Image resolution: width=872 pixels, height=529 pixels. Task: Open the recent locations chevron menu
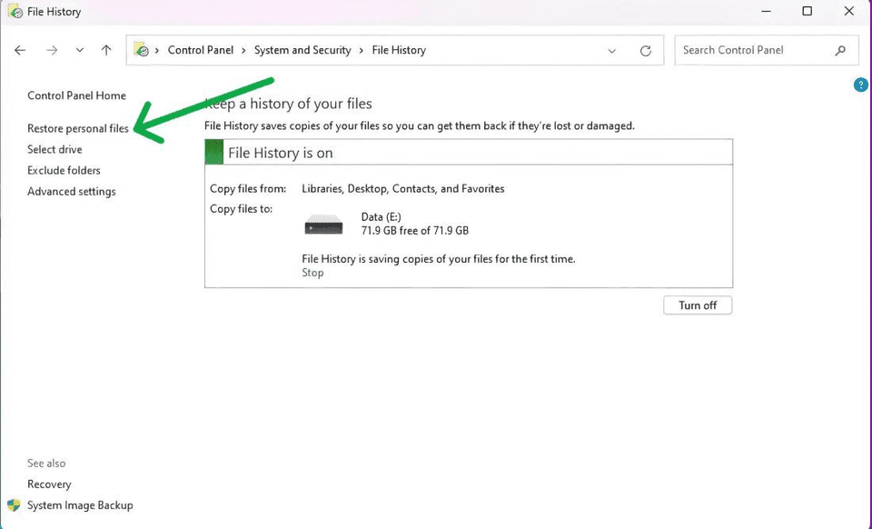click(79, 50)
